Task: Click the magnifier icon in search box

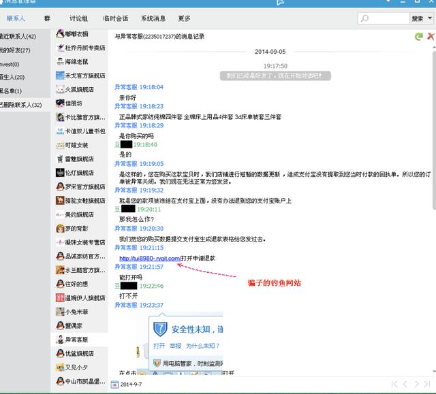Action: 364,18
